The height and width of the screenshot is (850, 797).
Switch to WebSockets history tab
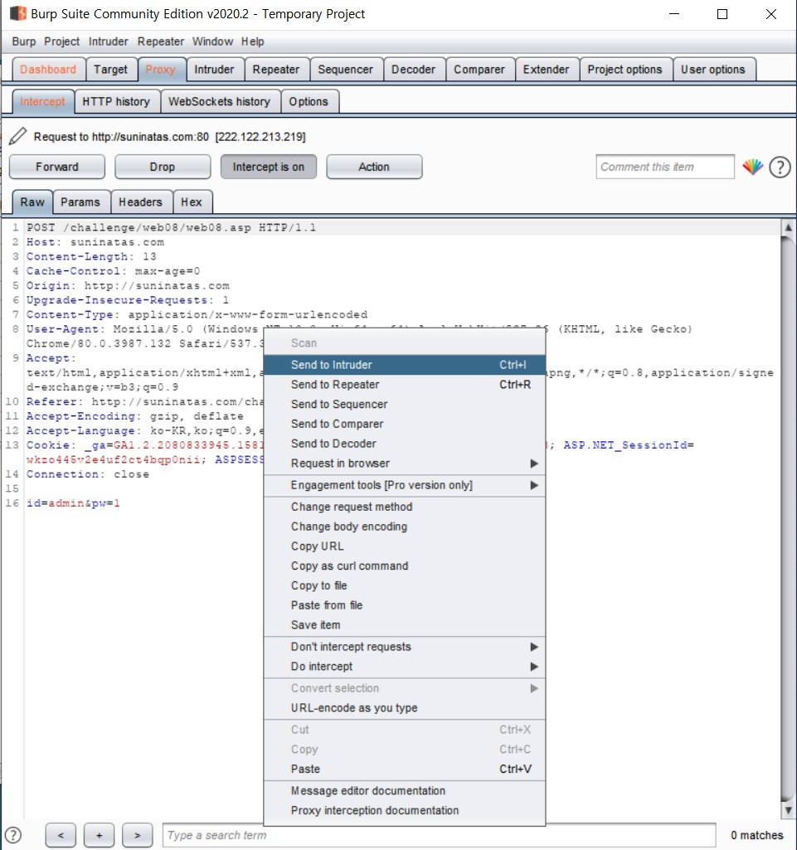[x=219, y=101]
